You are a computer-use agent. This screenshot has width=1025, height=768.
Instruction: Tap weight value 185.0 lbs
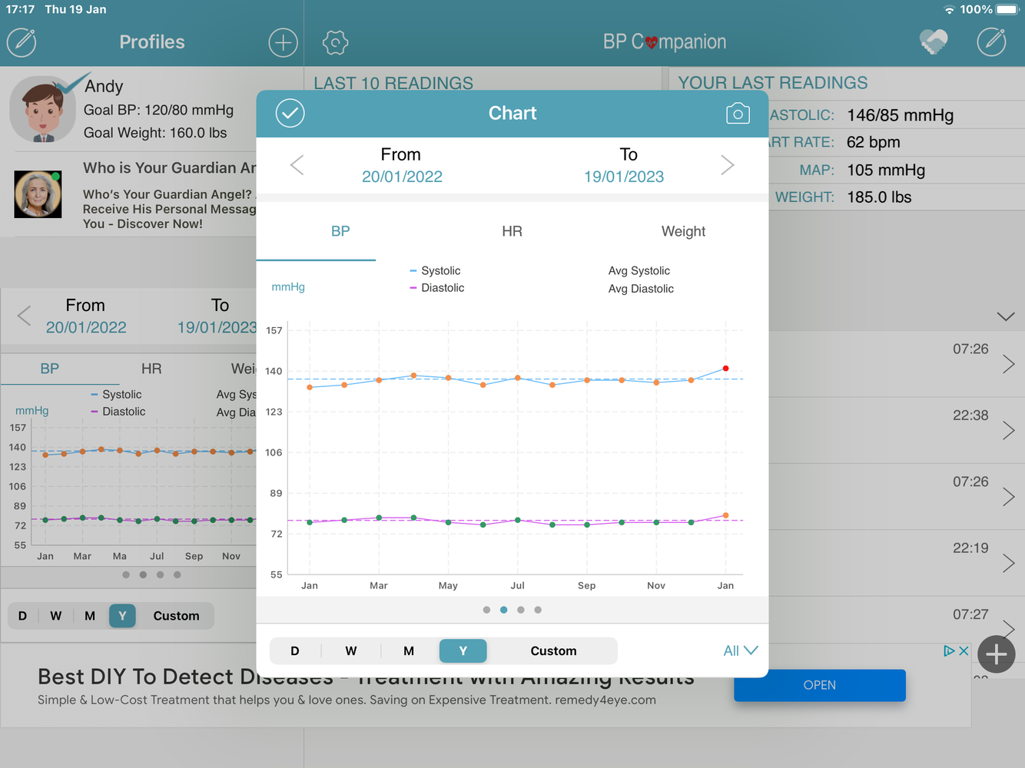point(879,197)
